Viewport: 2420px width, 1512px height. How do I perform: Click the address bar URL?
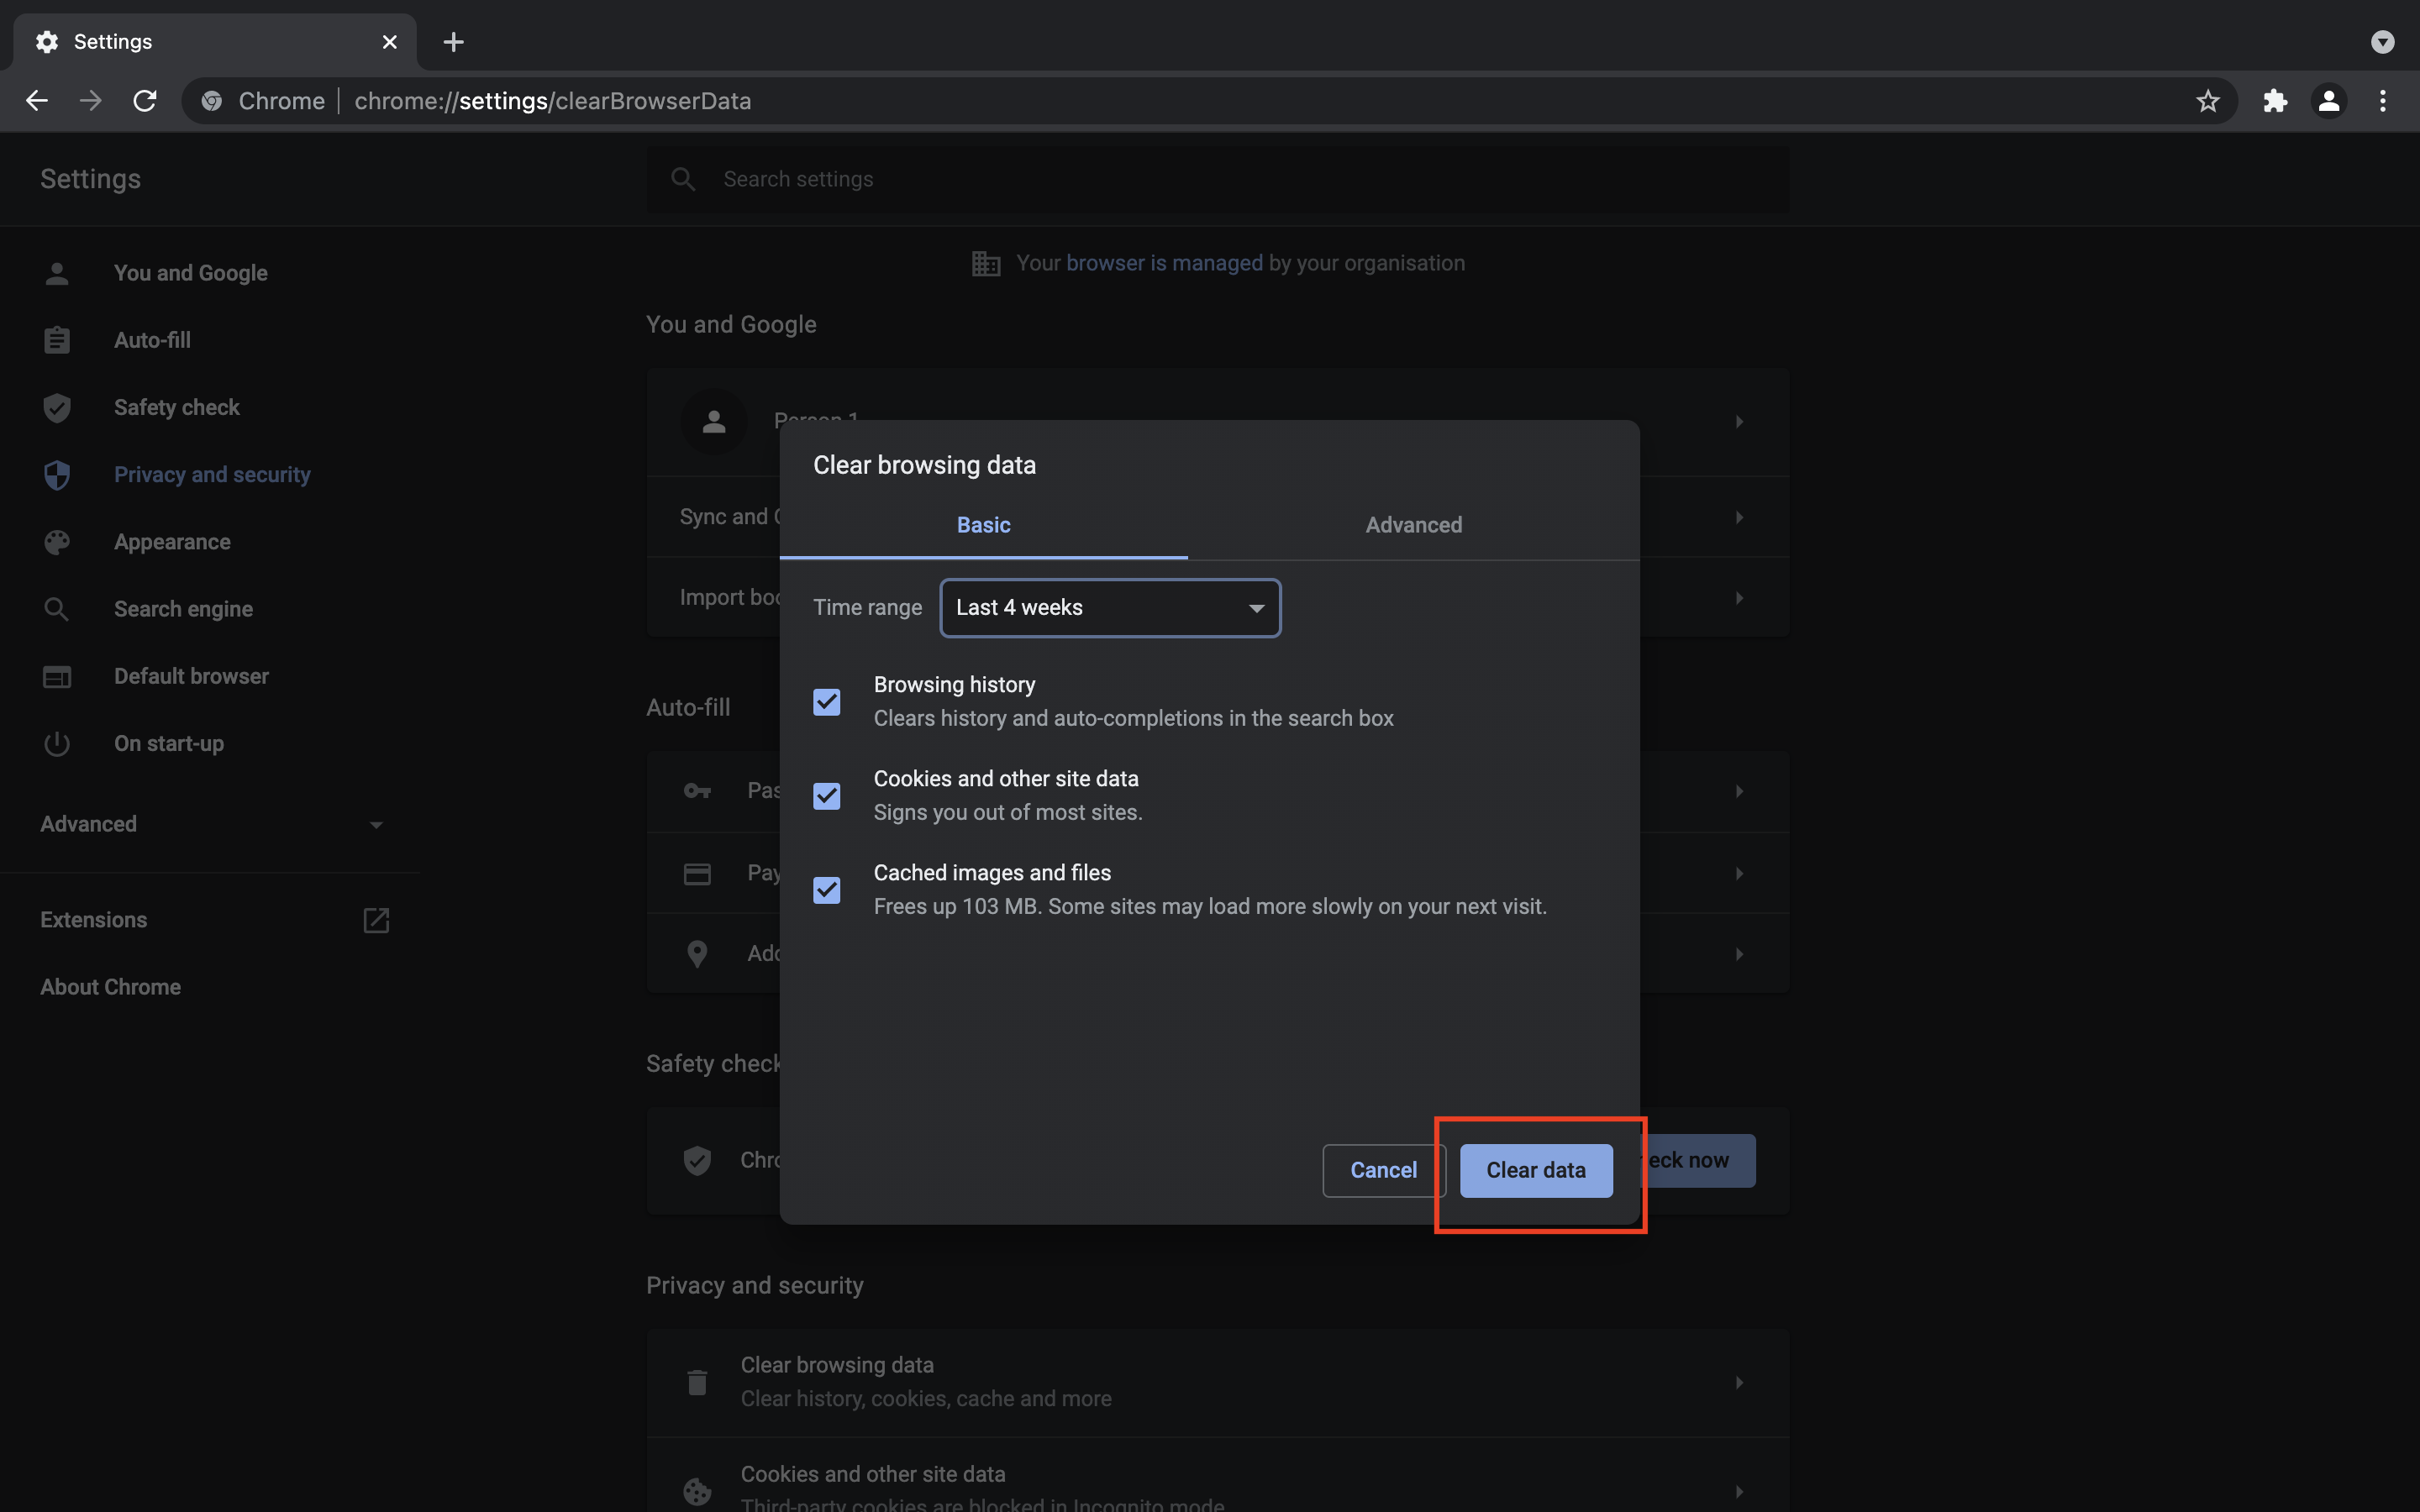pos(552,101)
